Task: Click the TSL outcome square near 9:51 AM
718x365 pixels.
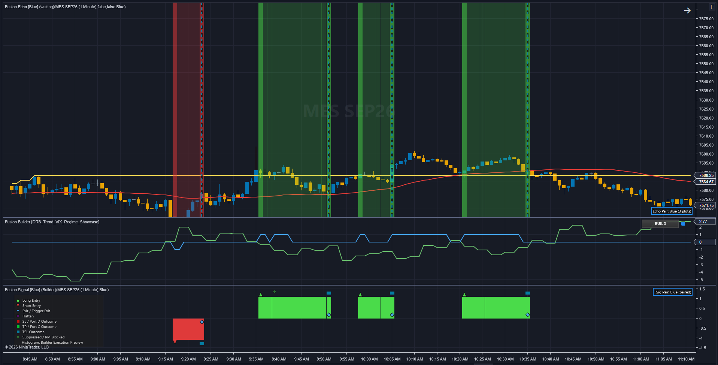Action: pos(329,293)
